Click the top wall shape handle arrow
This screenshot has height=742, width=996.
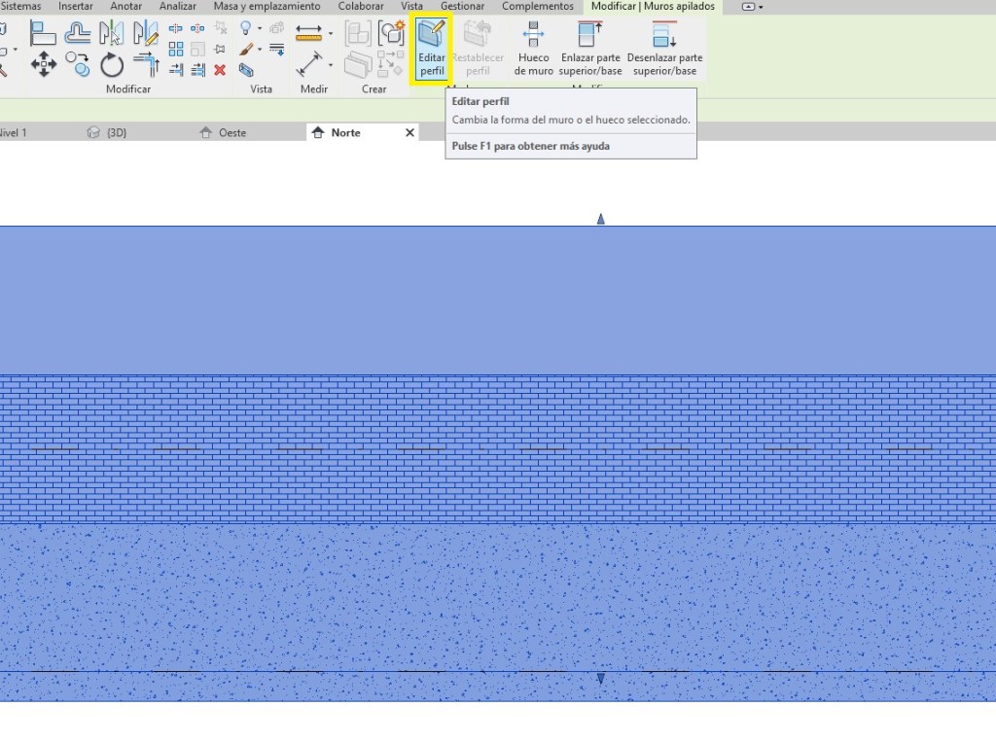coord(601,220)
